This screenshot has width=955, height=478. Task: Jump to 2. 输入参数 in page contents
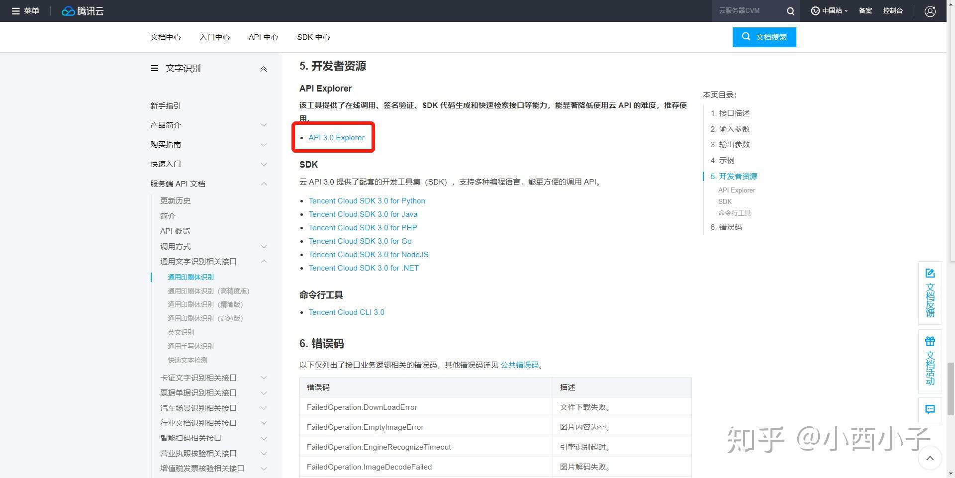(x=730, y=129)
